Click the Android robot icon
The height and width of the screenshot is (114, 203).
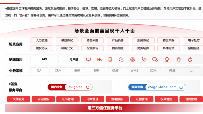click(178, 60)
